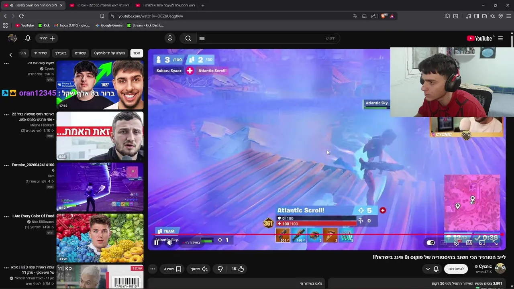Open the Cycnic channel name link

(485, 267)
